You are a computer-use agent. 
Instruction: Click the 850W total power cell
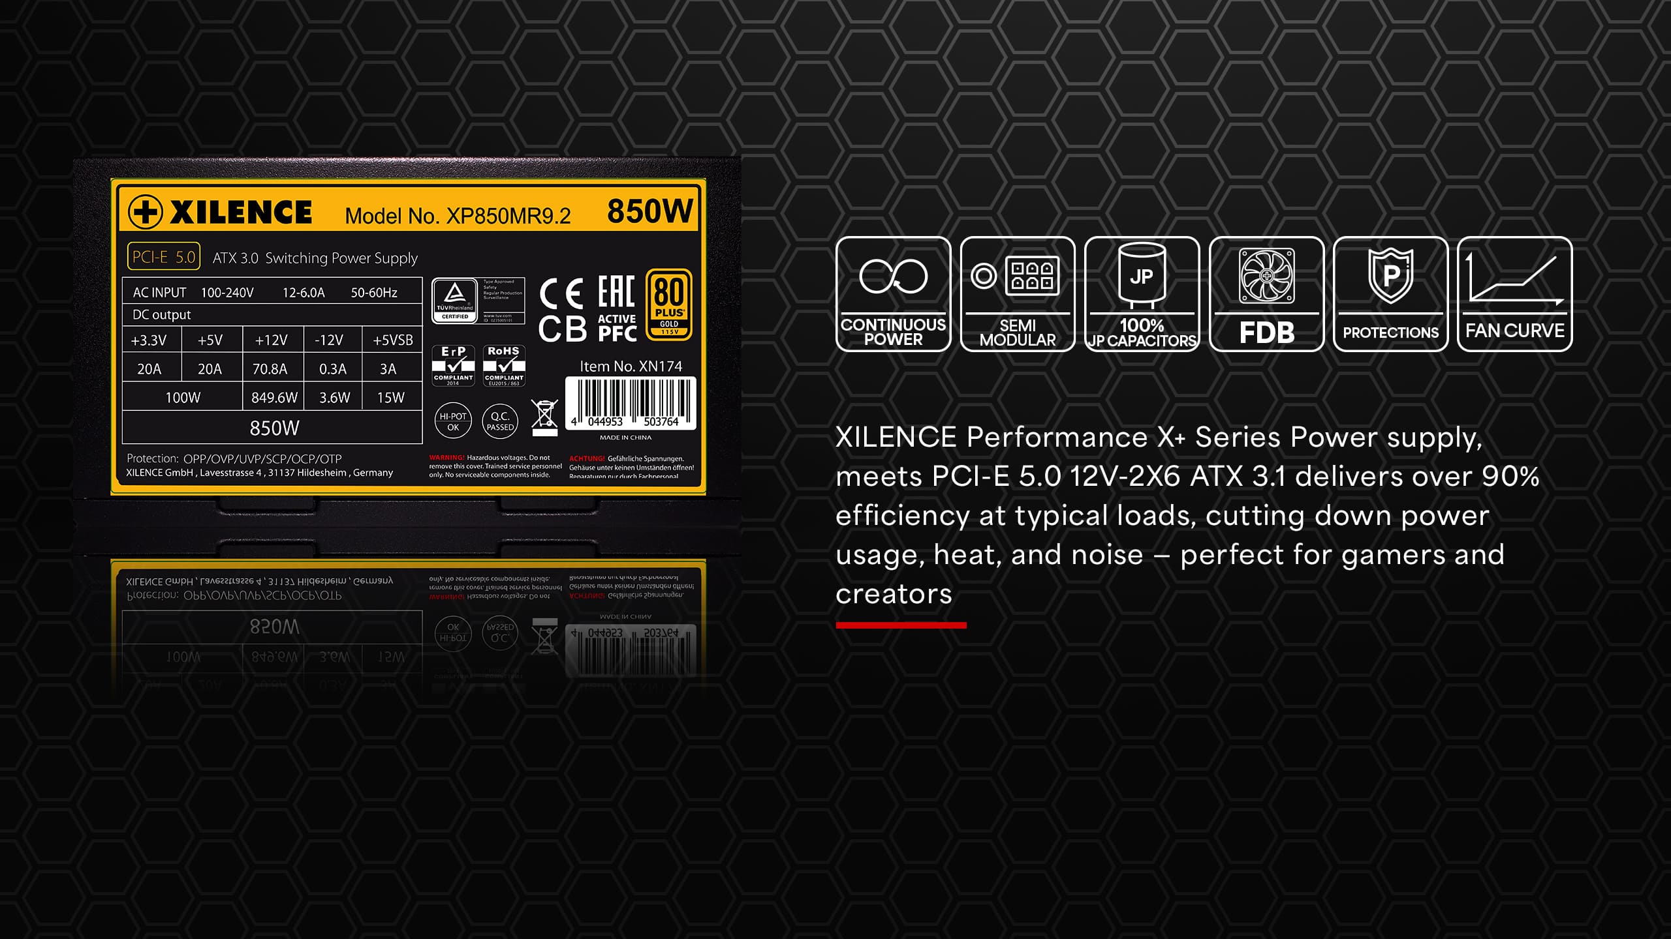[x=273, y=428]
